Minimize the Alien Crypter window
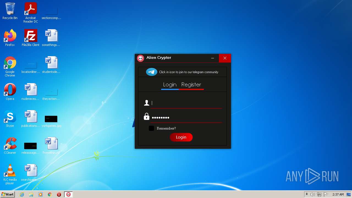The width and height of the screenshot is (352, 198). (213, 58)
